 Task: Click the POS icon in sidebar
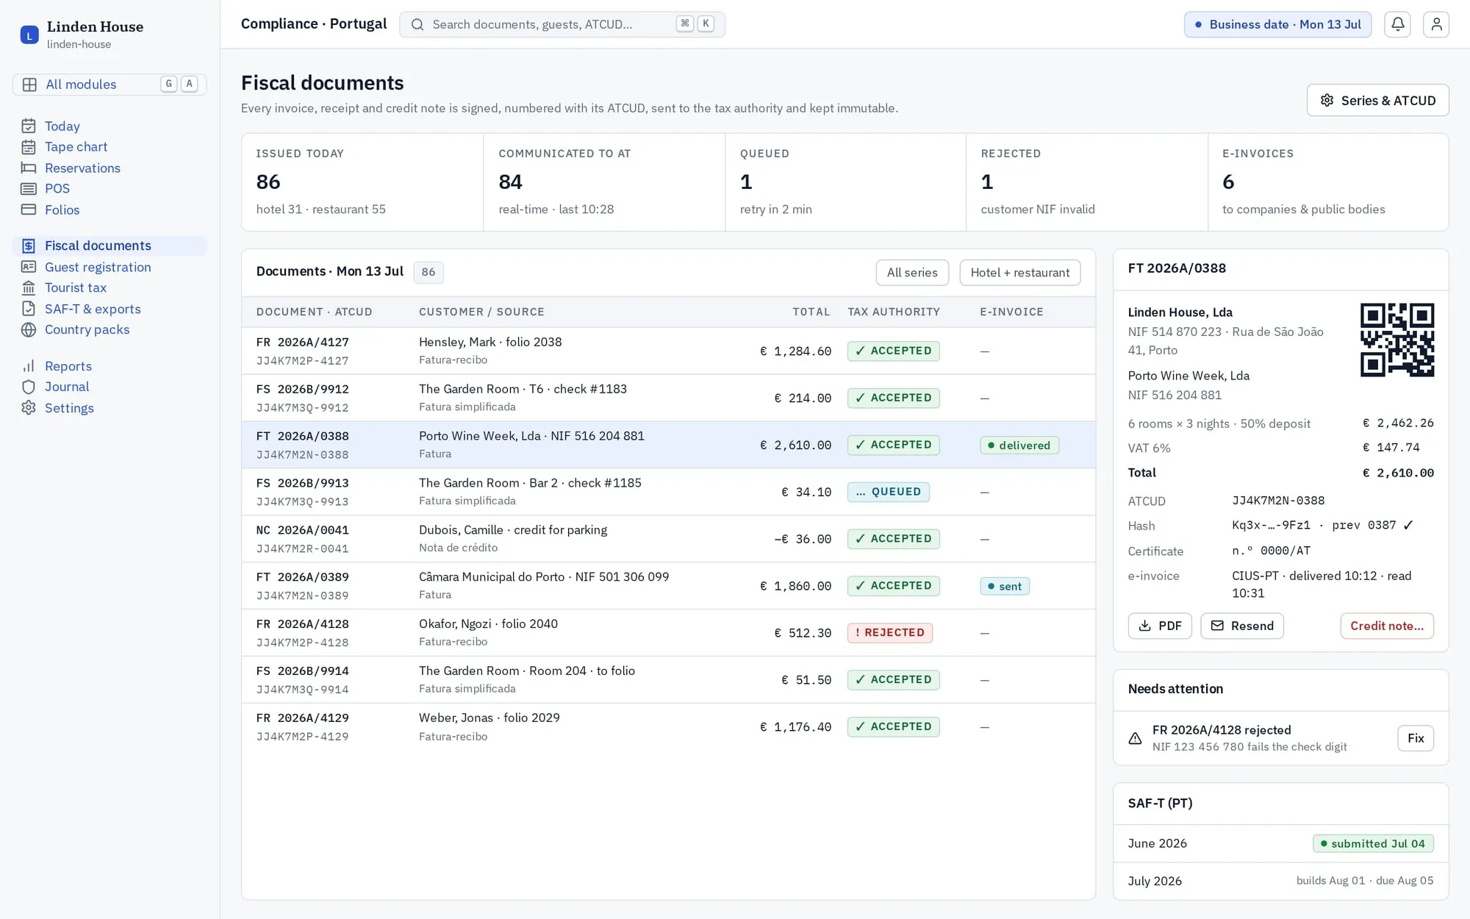point(29,189)
